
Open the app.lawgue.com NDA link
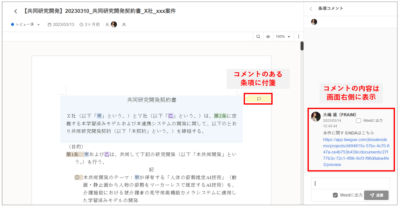coord(355,152)
